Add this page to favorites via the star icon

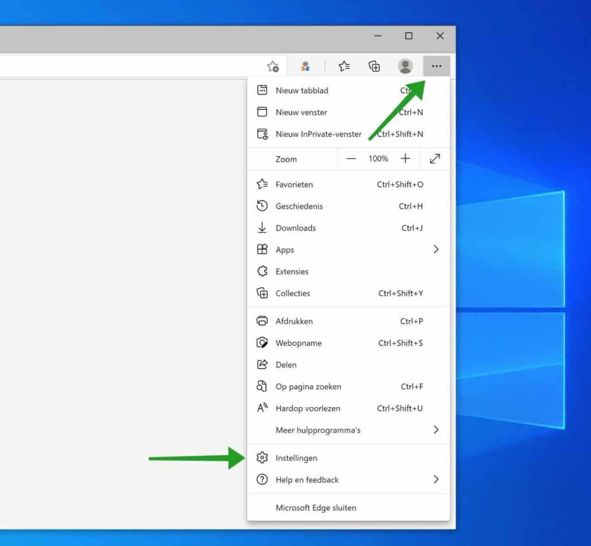click(272, 66)
